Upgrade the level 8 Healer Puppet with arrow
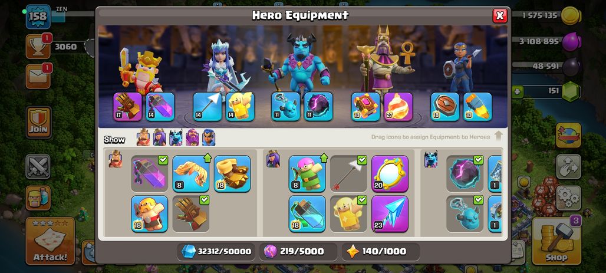The image size is (606, 273). click(x=307, y=173)
